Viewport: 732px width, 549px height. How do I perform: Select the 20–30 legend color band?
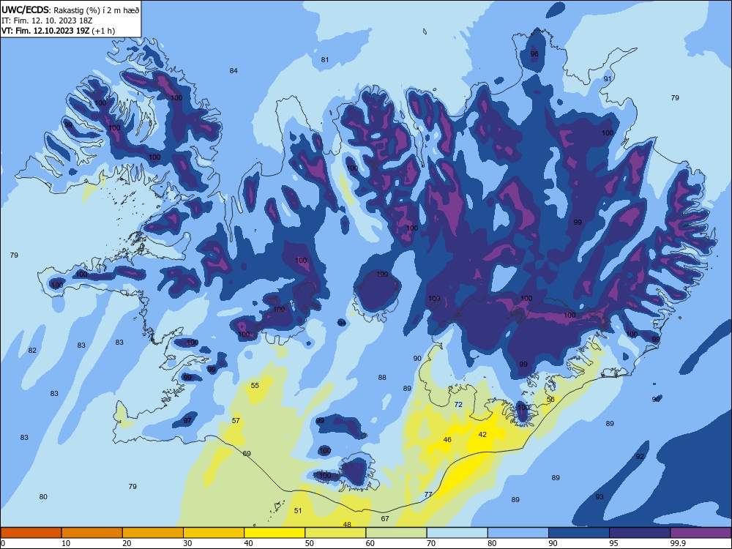153,533
